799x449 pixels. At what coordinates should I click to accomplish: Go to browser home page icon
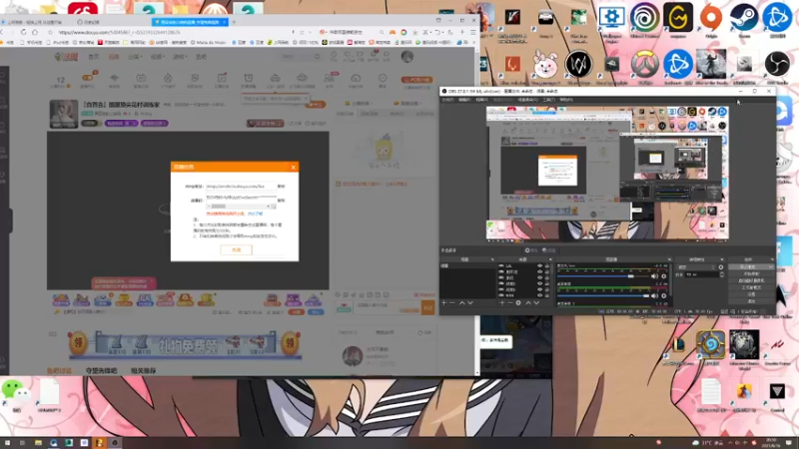pyautogui.click(x=35, y=32)
